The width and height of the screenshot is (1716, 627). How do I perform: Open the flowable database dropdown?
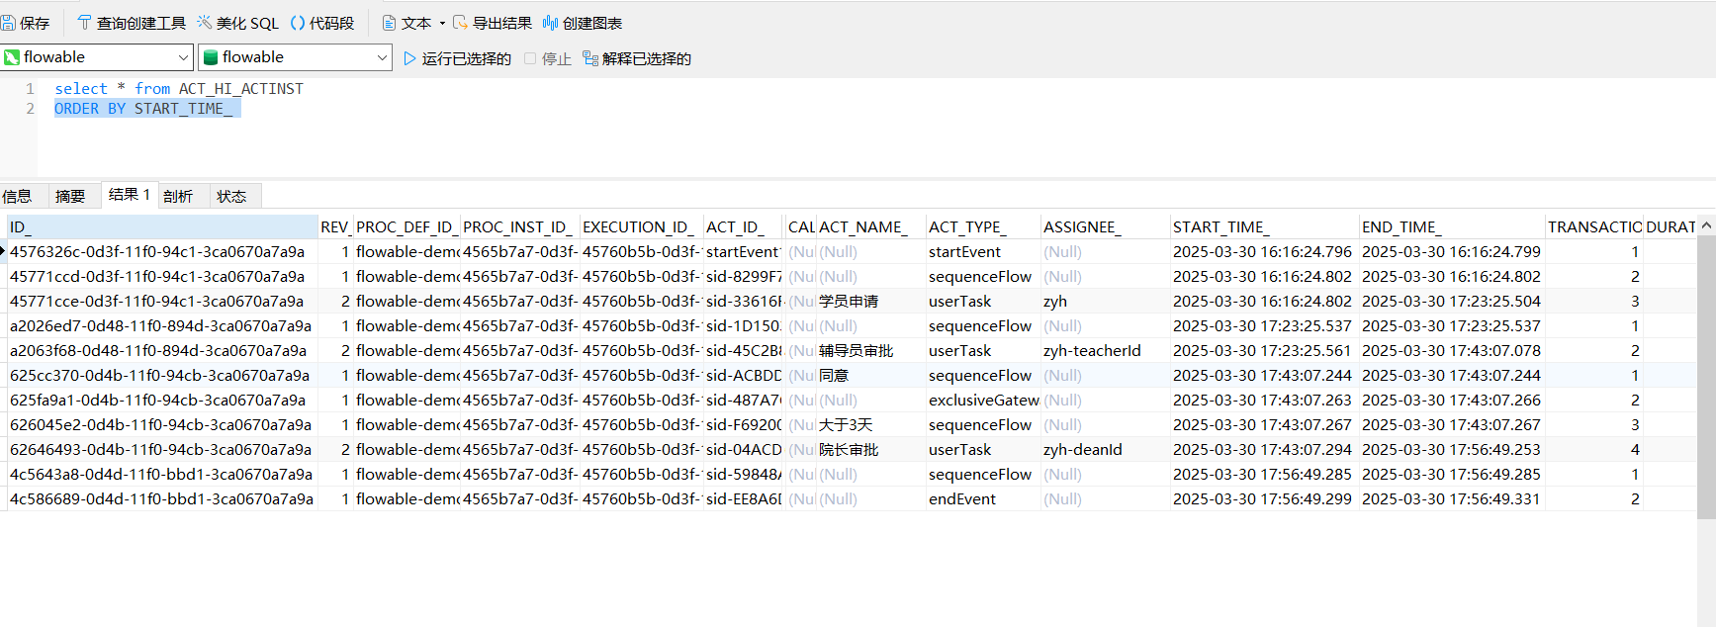tap(382, 57)
